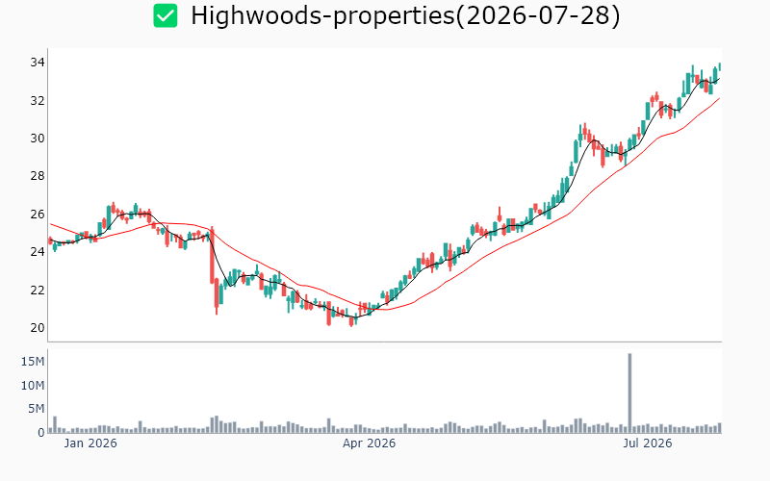770x481 pixels.
Task: Click the green checkmark icon beside title
Action: tap(165, 15)
